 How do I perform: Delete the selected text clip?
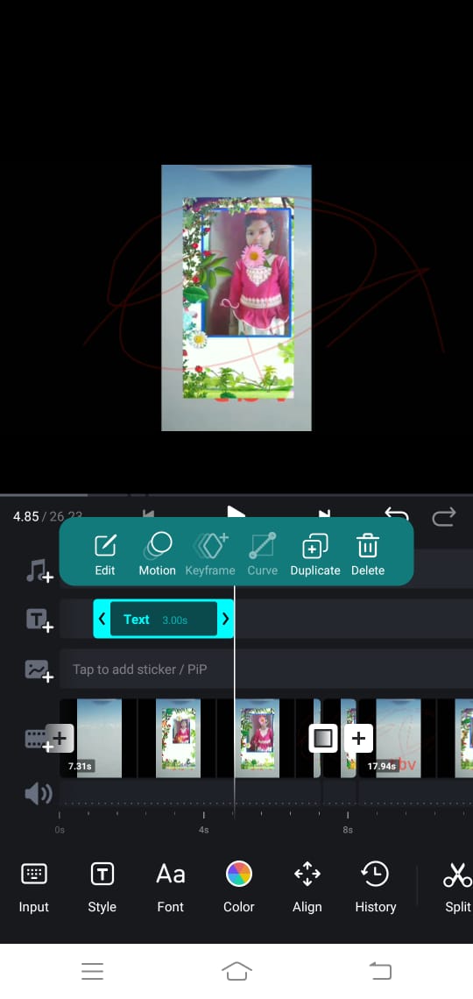[x=368, y=555]
